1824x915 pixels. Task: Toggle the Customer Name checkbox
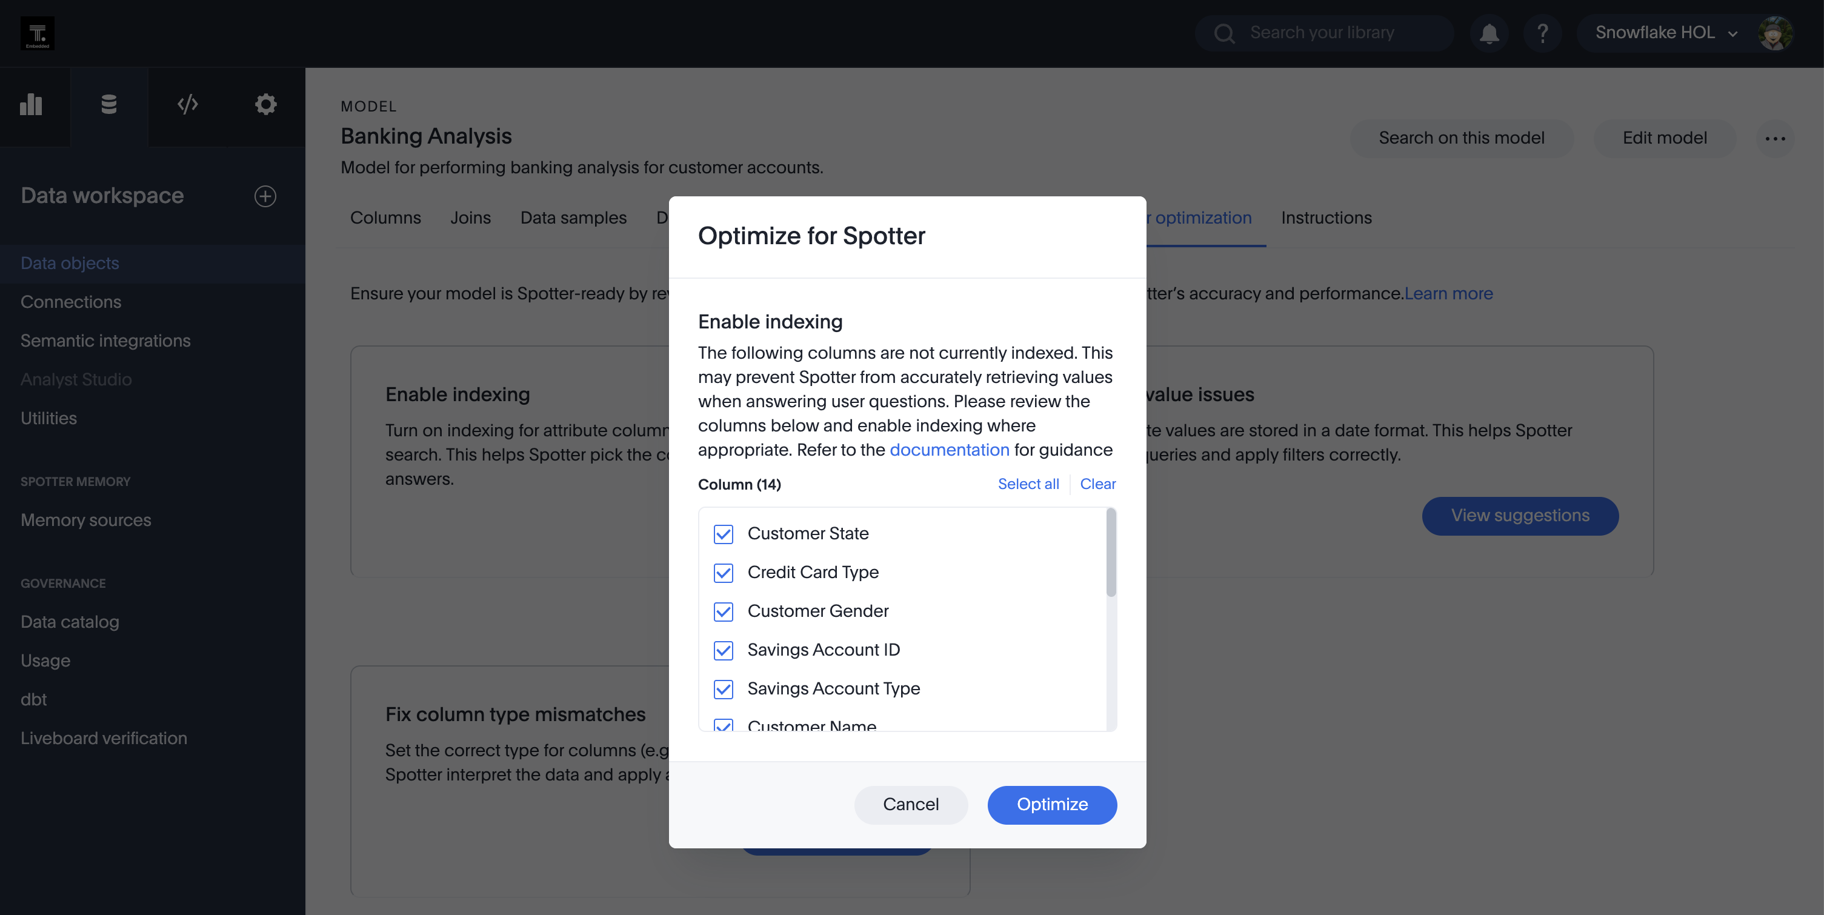[723, 725]
